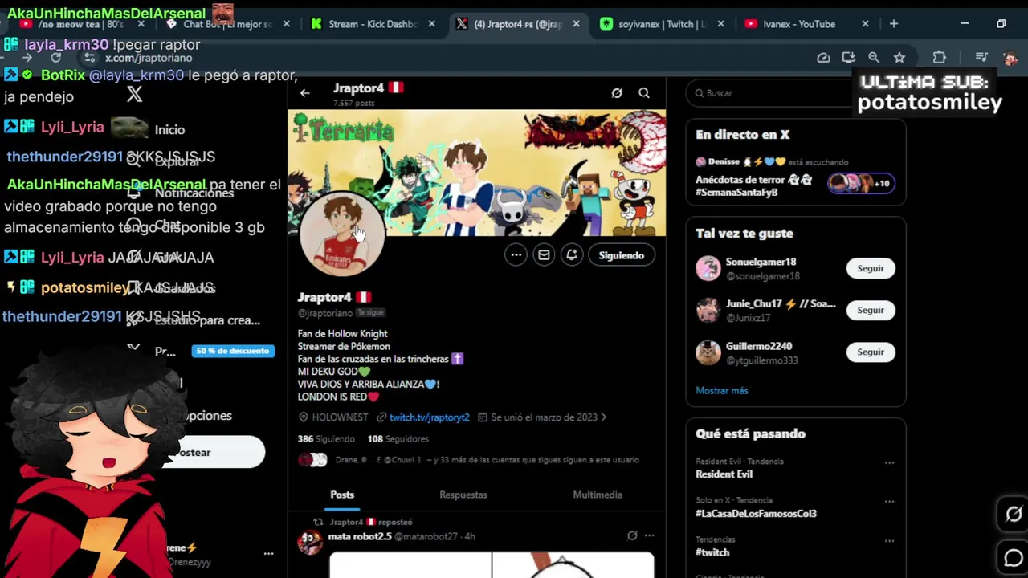View the 108 Seguidores list

point(398,439)
